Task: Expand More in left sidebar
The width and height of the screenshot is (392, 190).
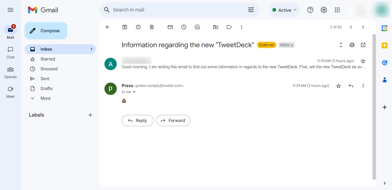Action: pos(46,98)
